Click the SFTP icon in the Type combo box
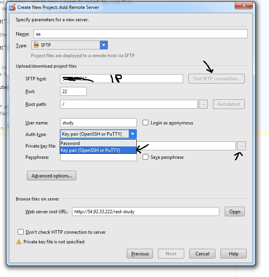This screenshot has height=277, width=269. click(36, 45)
